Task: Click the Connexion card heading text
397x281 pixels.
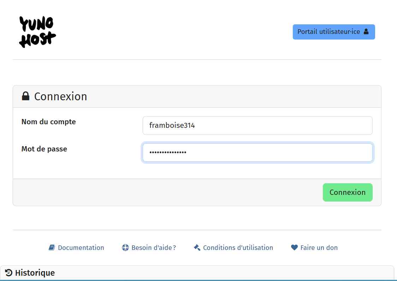Action: (60, 96)
